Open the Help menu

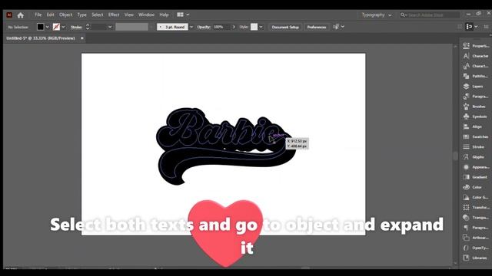164,15
